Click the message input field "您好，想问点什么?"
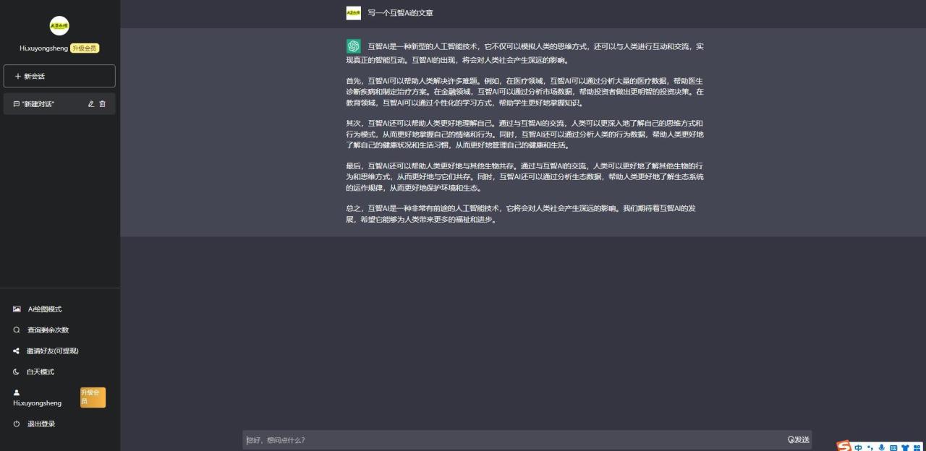The image size is (926, 451). (x=514, y=440)
